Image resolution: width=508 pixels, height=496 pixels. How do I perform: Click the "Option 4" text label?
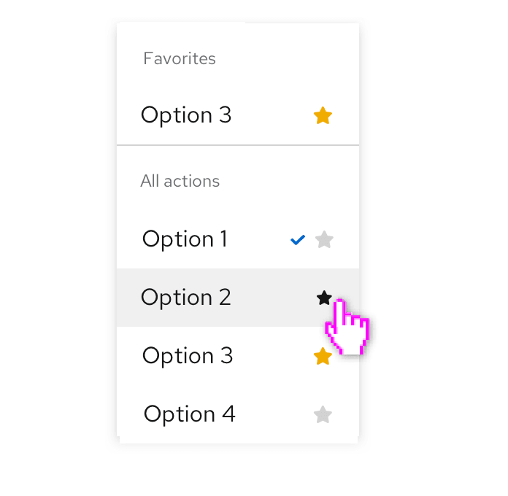pyautogui.click(x=190, y=414)
